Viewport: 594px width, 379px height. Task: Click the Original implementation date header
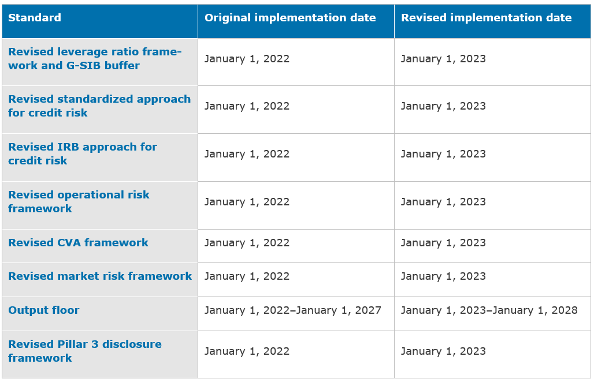click(x=290, y=18)
